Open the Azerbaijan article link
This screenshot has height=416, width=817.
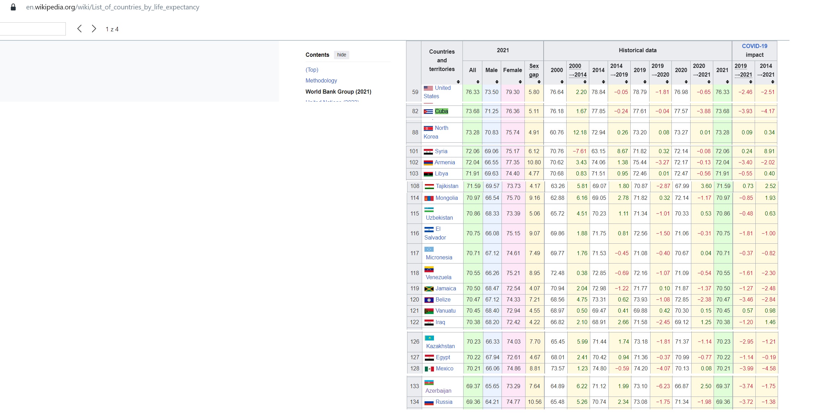[438, 391]
